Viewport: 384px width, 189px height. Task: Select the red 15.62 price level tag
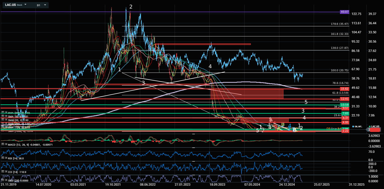(345, 89)
